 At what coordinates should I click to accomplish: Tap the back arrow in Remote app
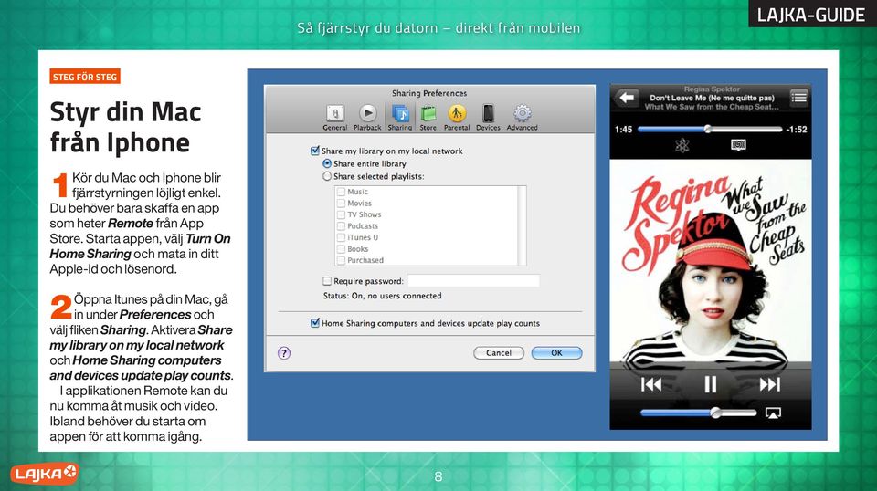pyautogui.click(x=627, y=98)
